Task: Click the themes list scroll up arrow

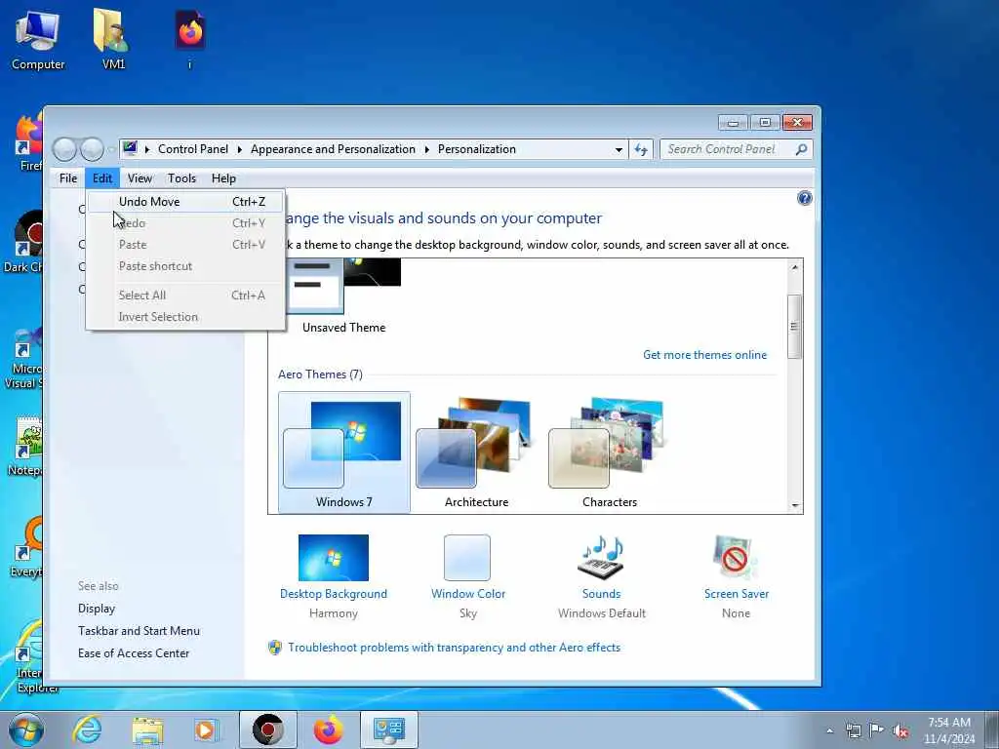Action: click(794, 267)
